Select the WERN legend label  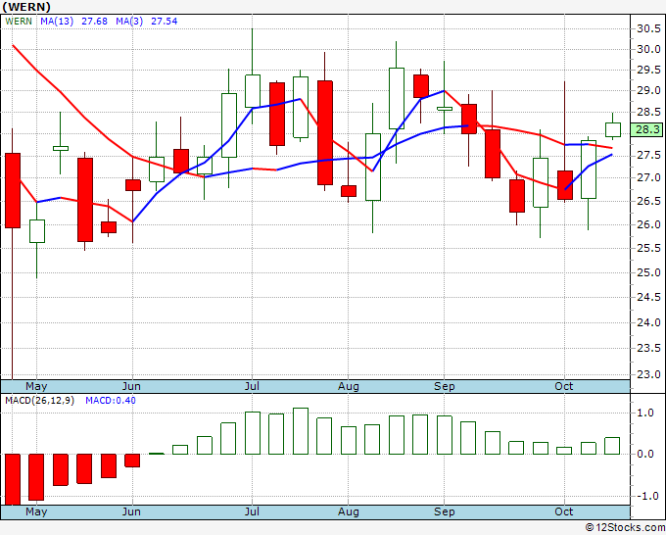(x=19, y=22)
